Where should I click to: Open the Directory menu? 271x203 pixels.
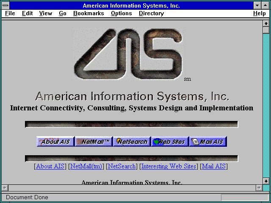(x=151, y=13)
